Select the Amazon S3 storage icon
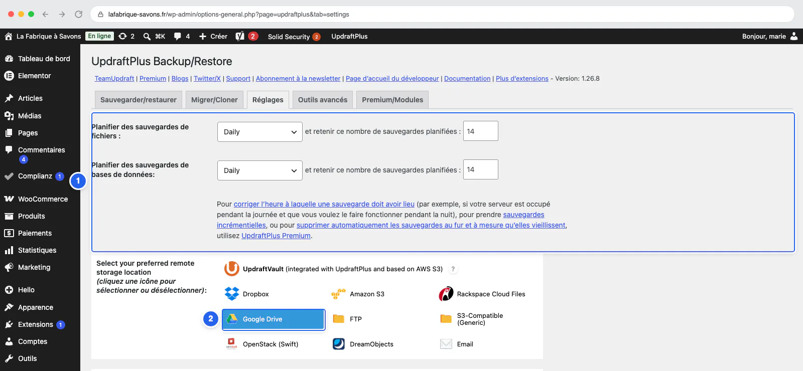Image resolution: width=803 pixels, height=371 pixels. (339, 294)
